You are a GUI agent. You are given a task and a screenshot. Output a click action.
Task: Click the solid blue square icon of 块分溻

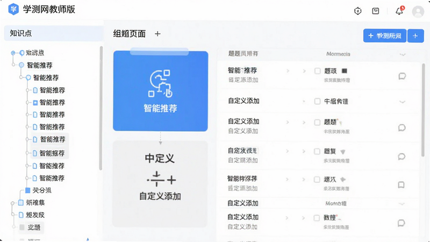pos(28,190)
